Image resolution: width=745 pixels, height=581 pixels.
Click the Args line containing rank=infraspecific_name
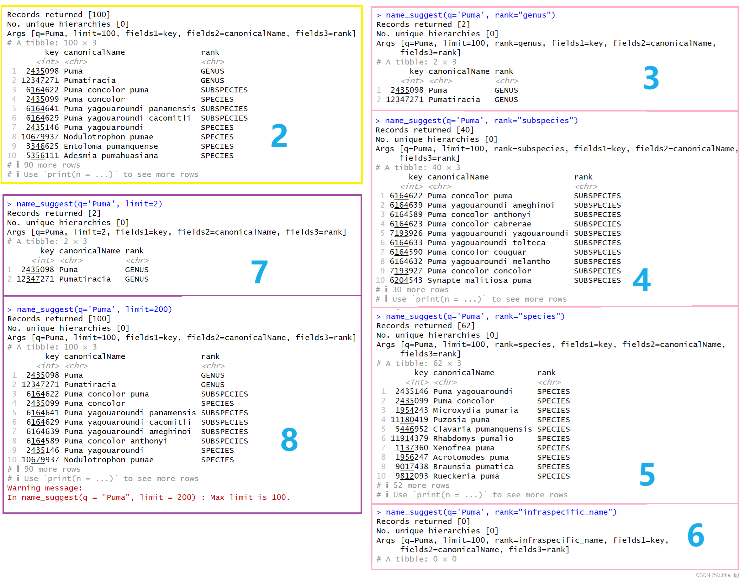523,545
